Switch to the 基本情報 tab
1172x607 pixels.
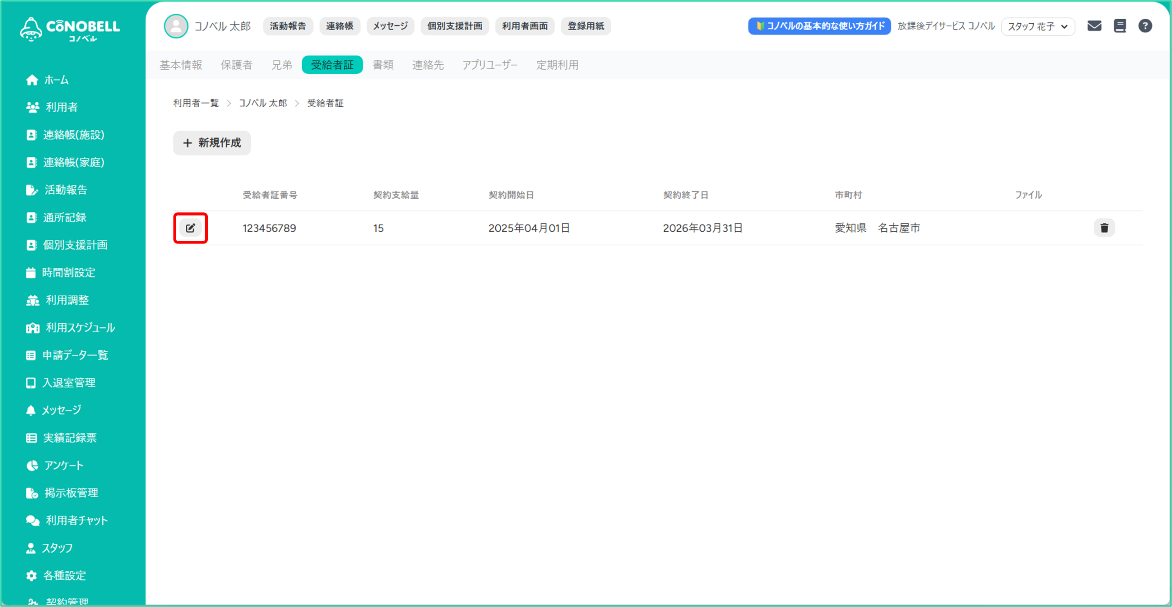[181, 65]
